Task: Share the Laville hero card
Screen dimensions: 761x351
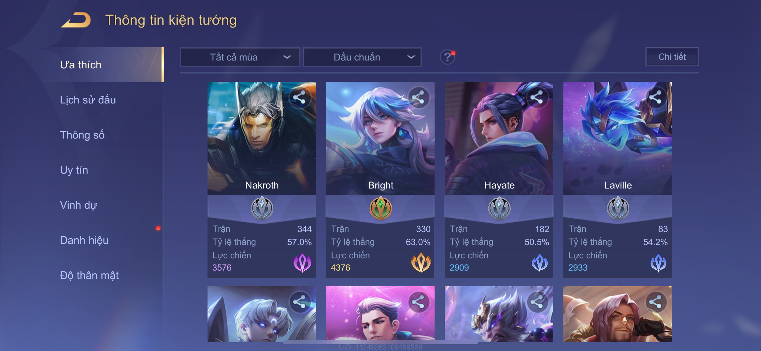Action: (655, 97)
